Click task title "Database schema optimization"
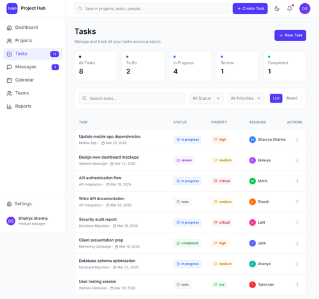Screen dimensions: 319x299 click(x=107, y=261)
